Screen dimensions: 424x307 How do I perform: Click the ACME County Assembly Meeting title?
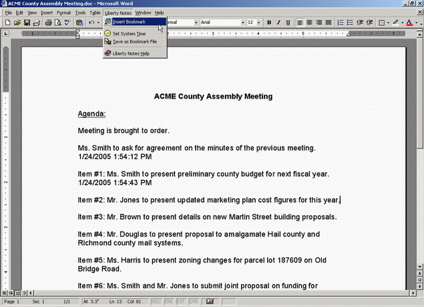click(x=214, y=97)
